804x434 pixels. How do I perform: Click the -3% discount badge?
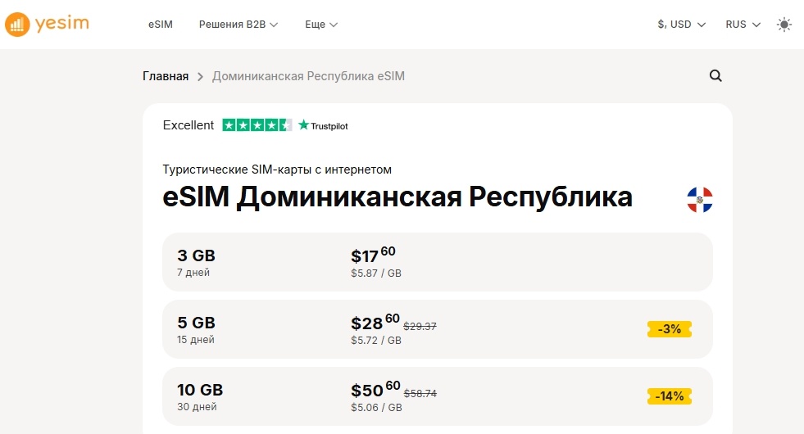click(669, 329)
